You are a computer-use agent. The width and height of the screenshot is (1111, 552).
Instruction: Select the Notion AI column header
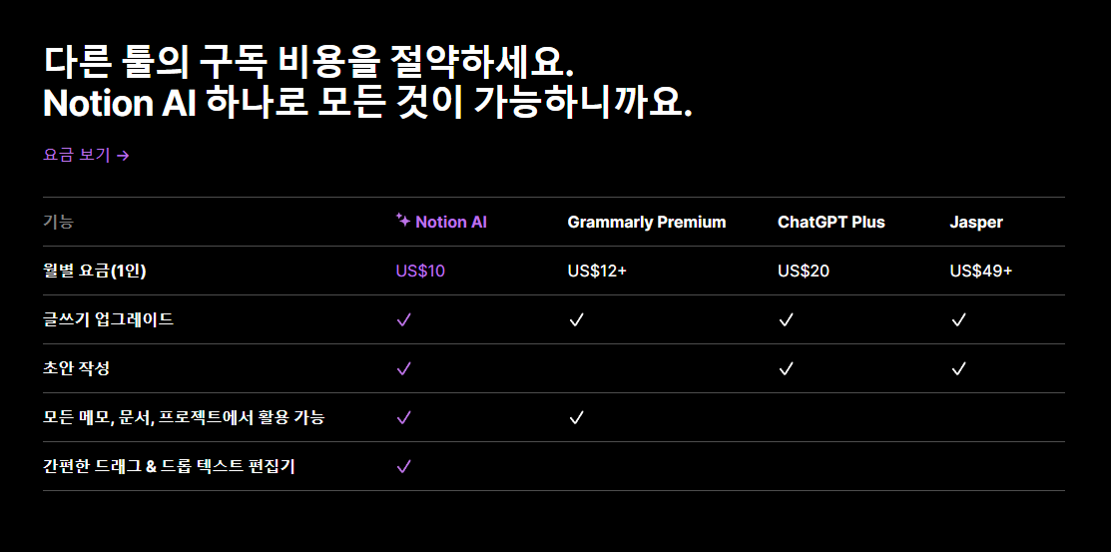coord(441,222)
